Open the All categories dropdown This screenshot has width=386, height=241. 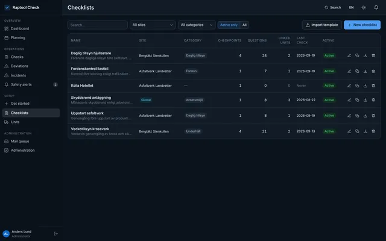point(197,25)
